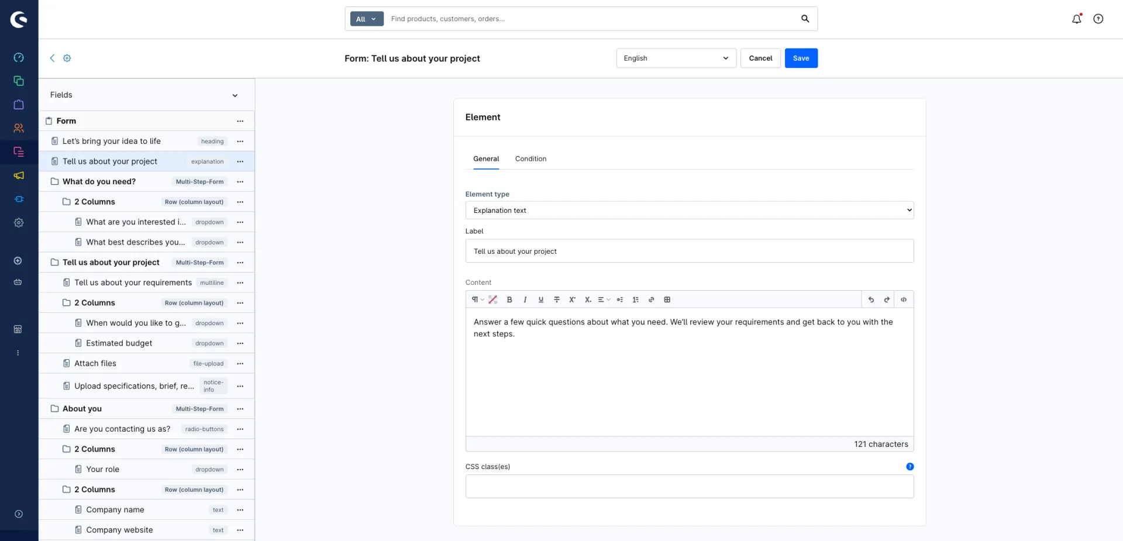Switch editor to code view
Screen dimensions: 1123x541
point(904,299)
